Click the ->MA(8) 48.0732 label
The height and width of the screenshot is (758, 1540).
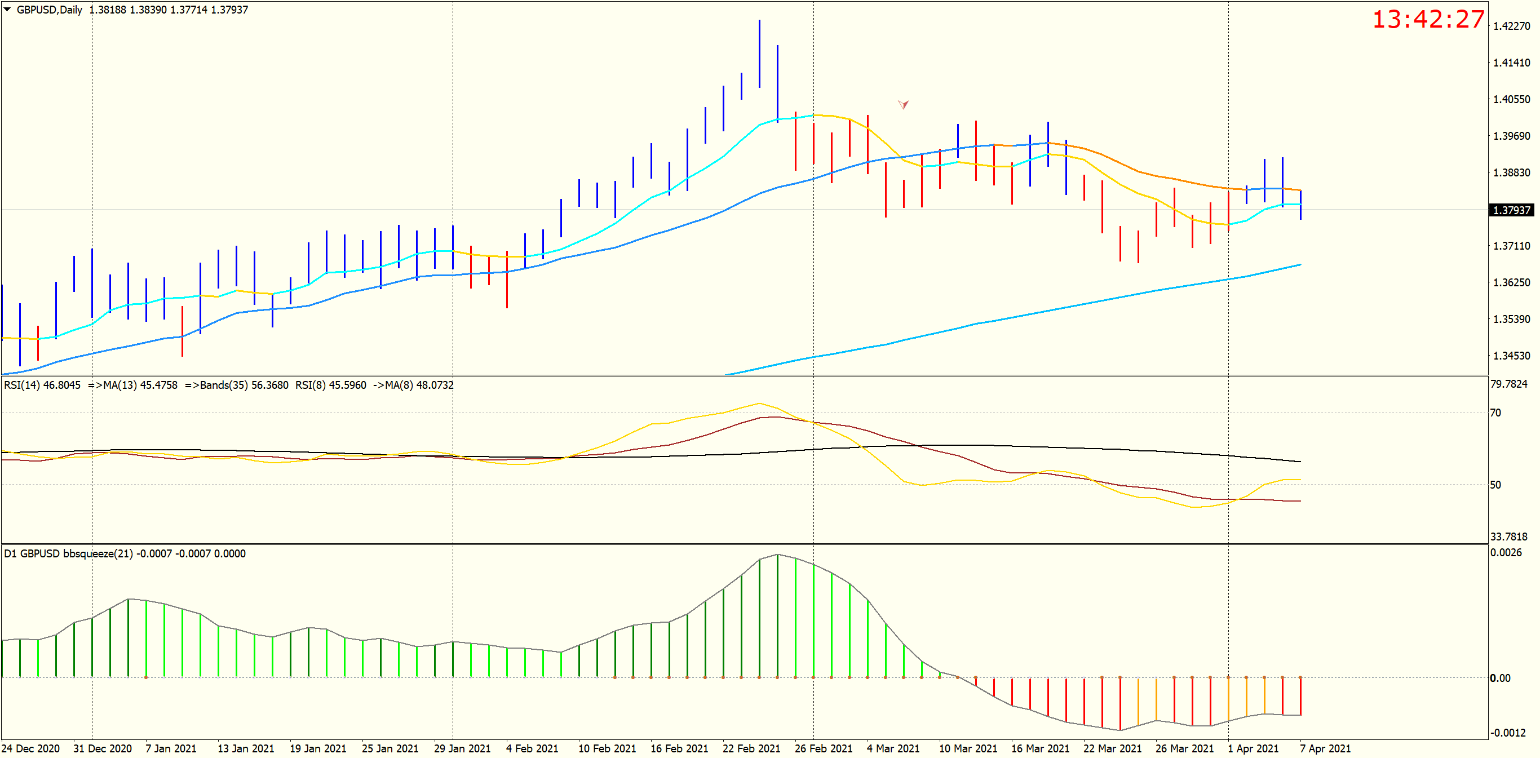click(x=413, y=385)
